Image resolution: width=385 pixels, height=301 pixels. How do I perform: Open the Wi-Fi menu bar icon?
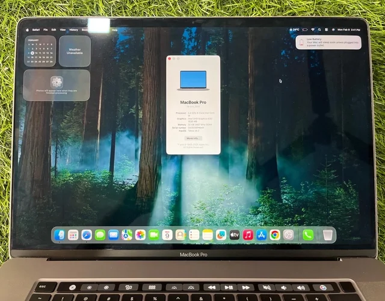(x=313, y=29)
